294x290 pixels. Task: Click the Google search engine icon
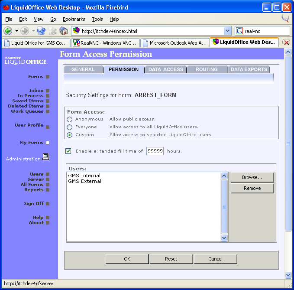coord(239,31)
